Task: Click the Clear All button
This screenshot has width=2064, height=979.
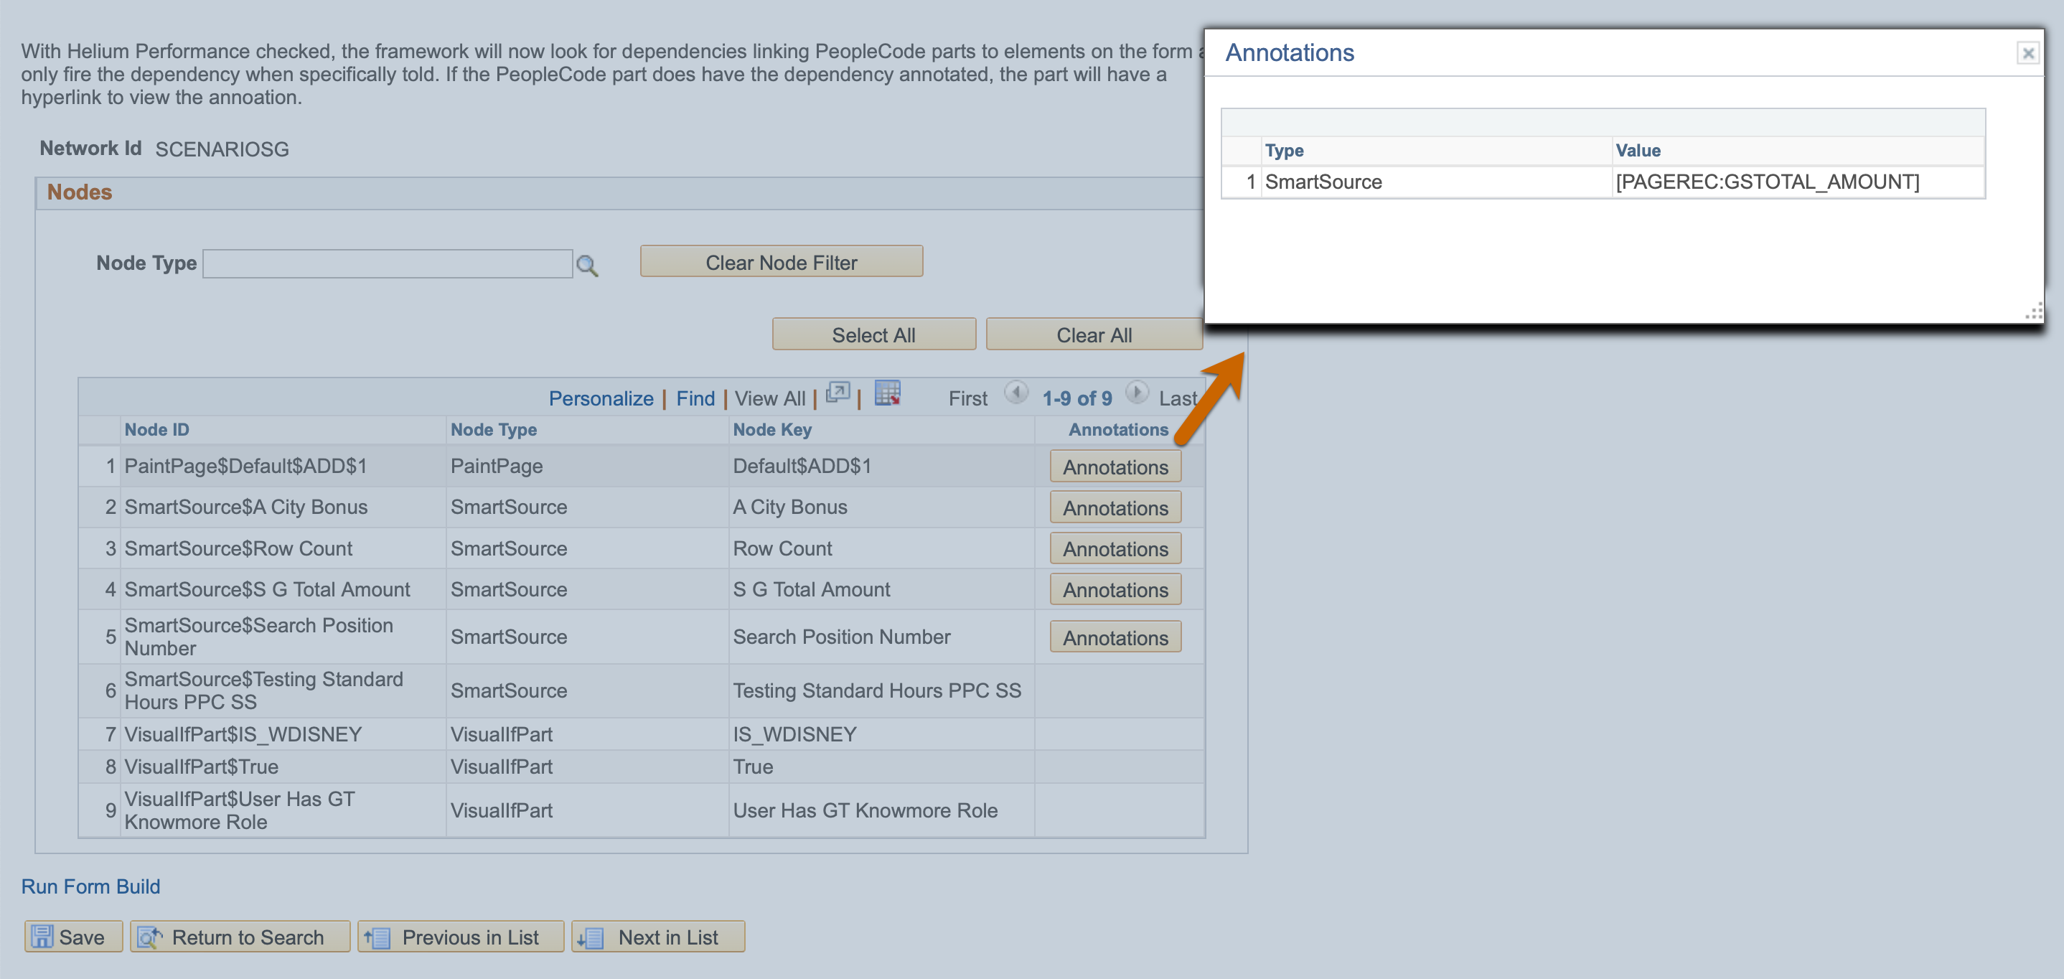Action: pyautogui.click(x=1094, y=334)
